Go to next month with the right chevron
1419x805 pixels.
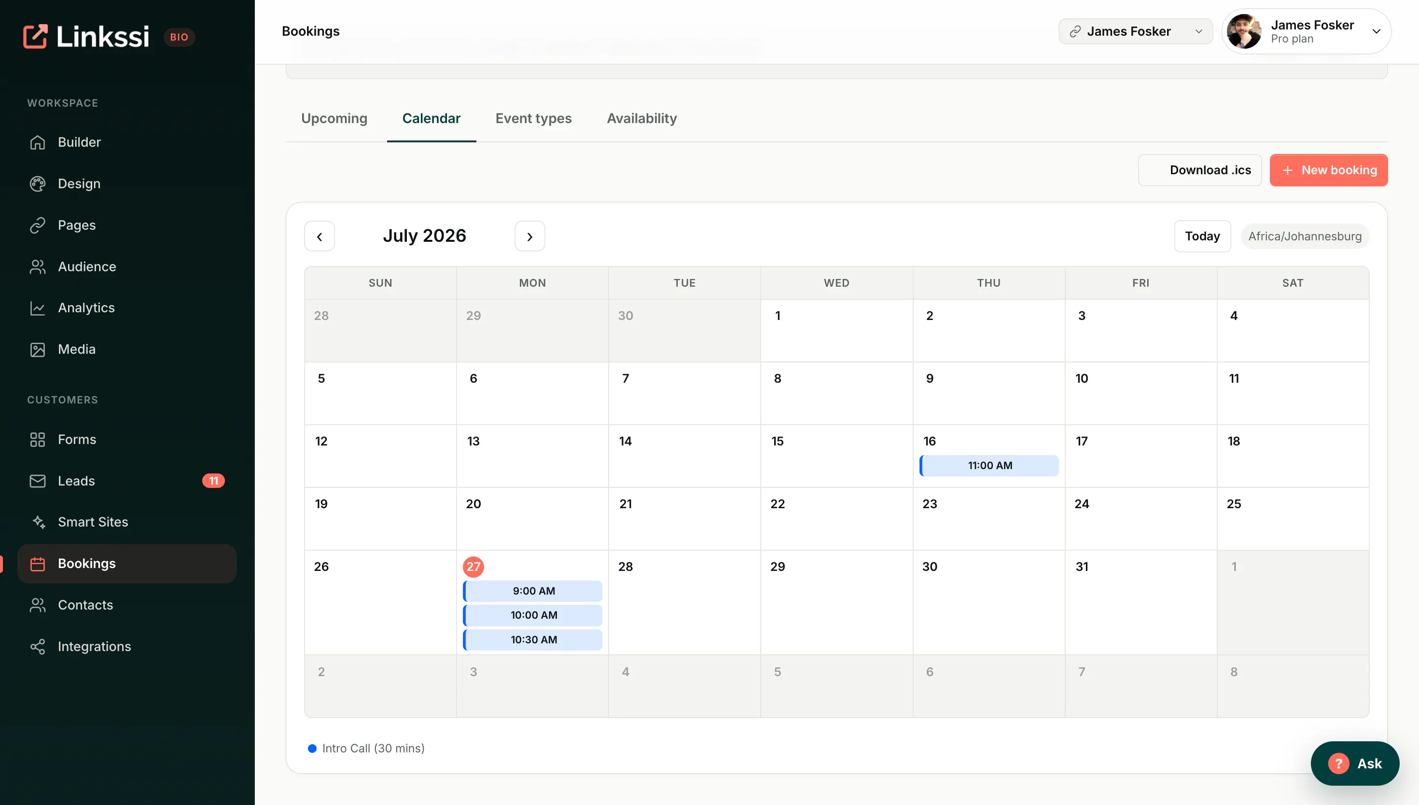point(529,236)
